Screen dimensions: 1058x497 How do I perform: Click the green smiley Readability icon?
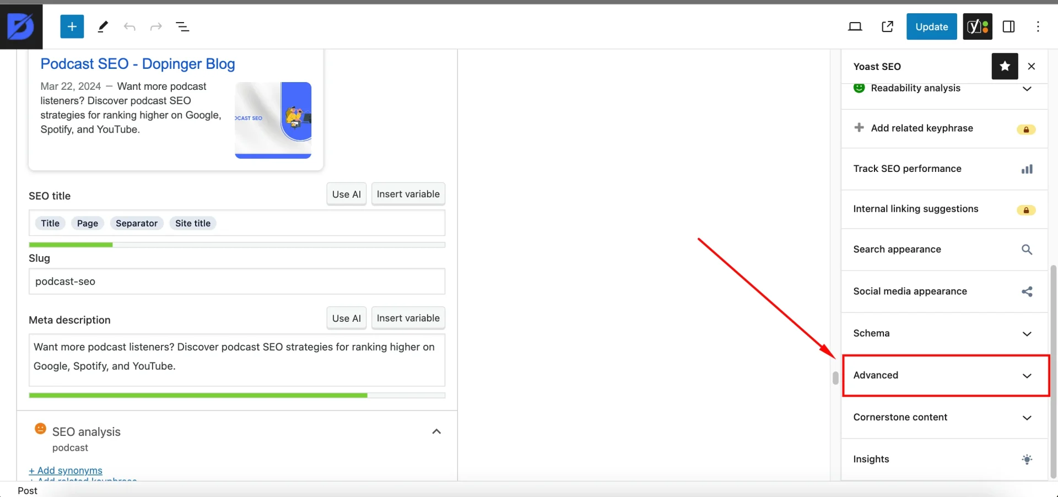coord(859,88)
